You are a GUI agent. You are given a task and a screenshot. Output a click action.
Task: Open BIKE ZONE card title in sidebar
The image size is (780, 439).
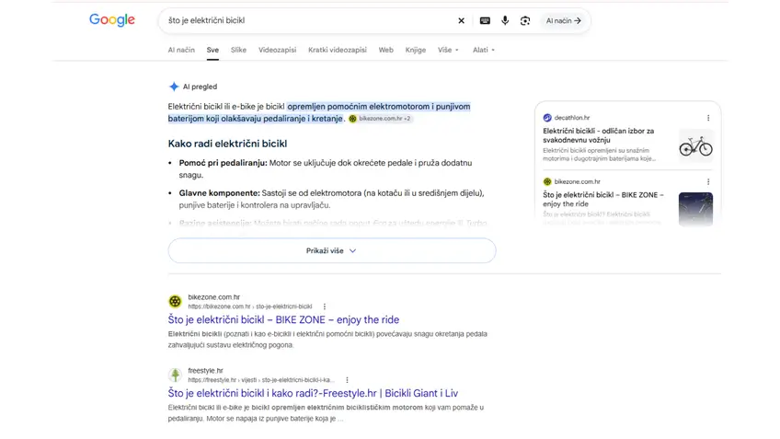[602, 199]
